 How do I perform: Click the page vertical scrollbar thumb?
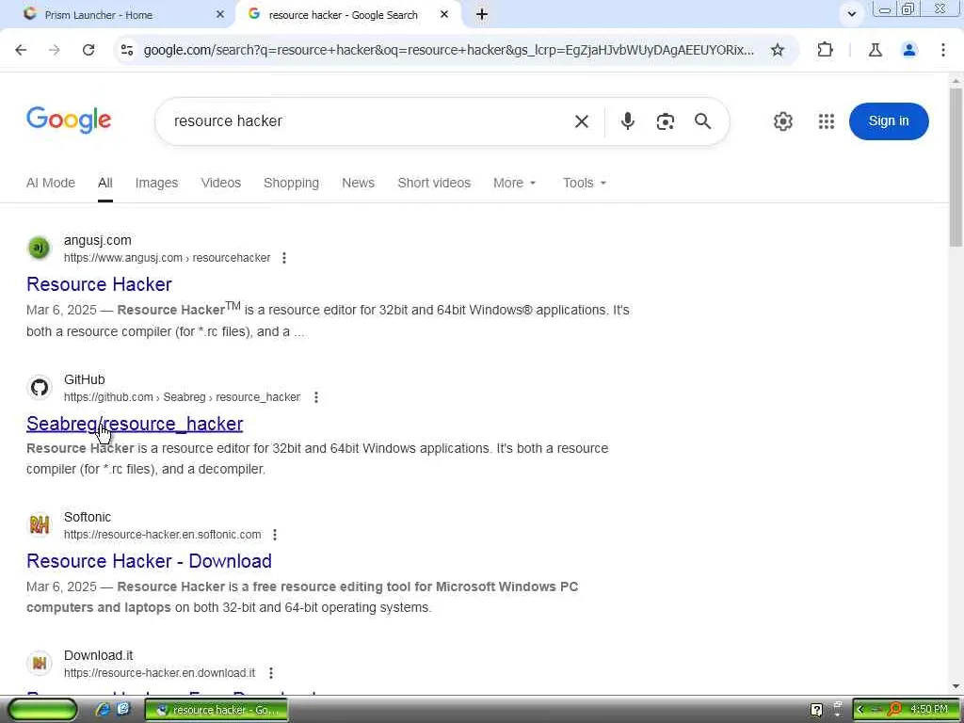click(956, 168)
